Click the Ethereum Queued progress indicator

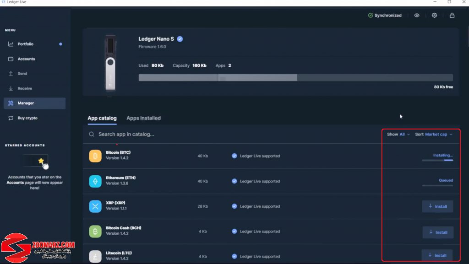[437, 185]
